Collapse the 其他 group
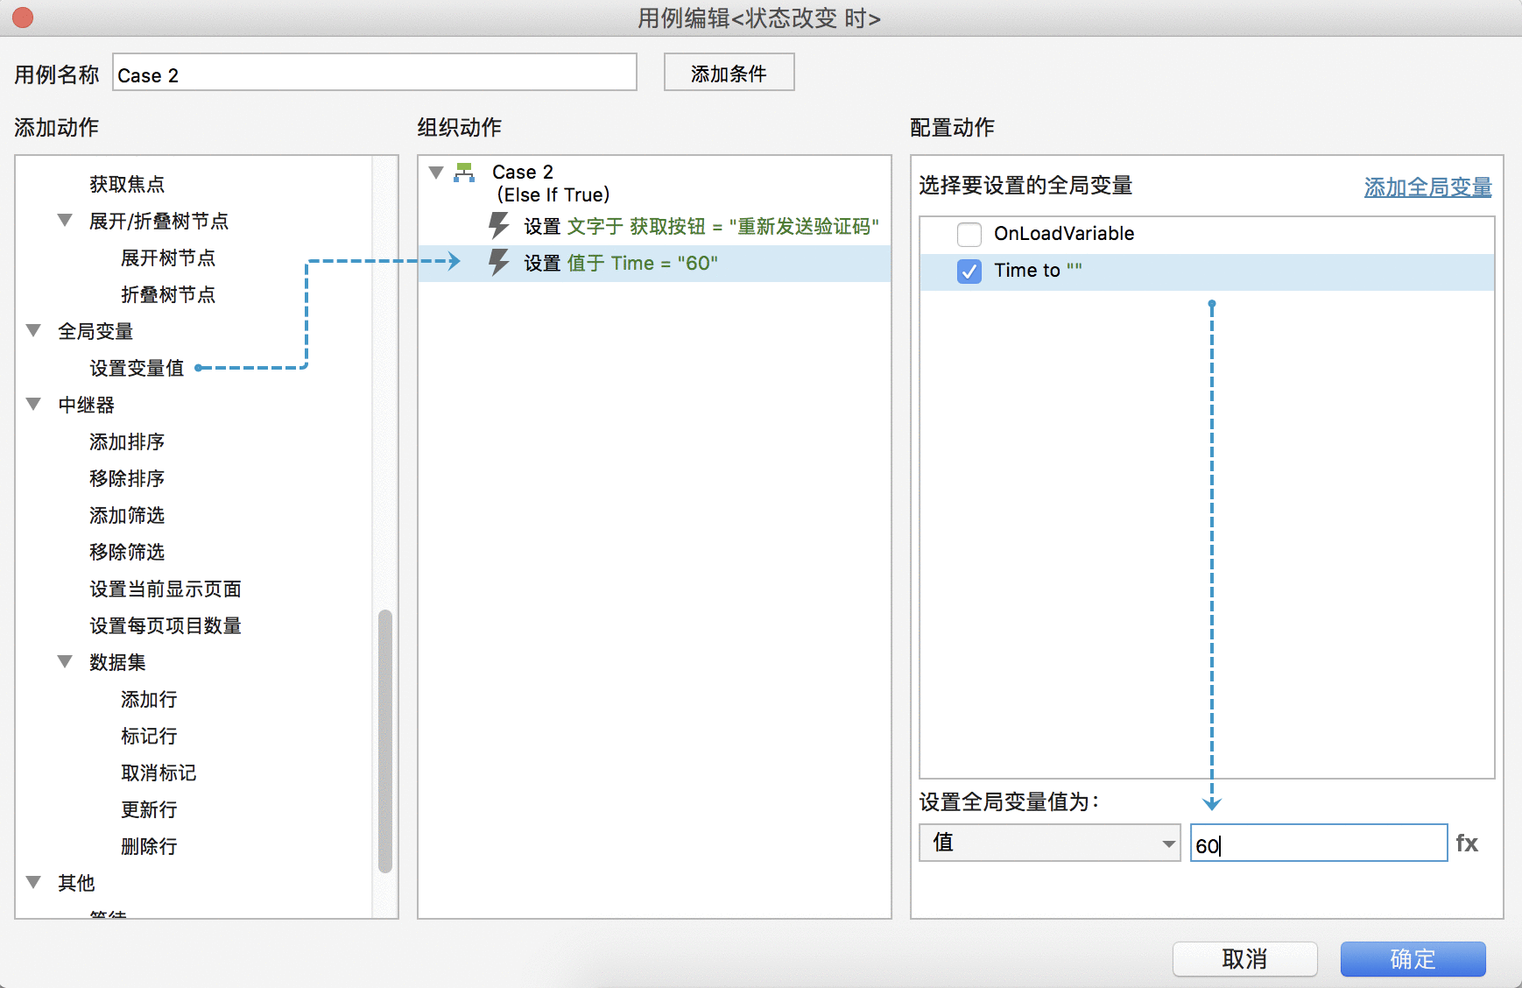The image size is (1522, 988). point(33,883)
